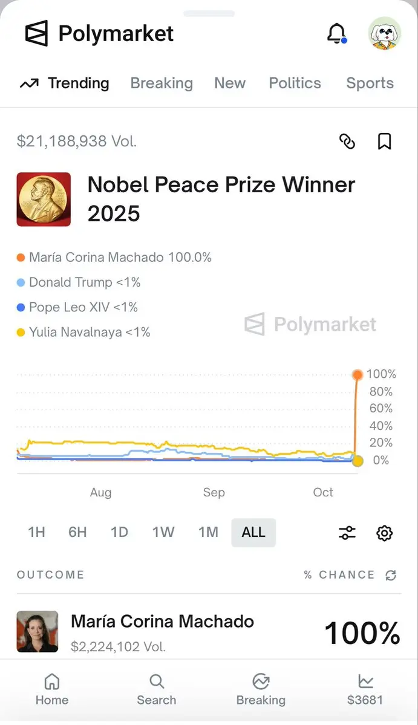Open the notifications bell
This screenshot has width=418, height=725.
[336, 33]
